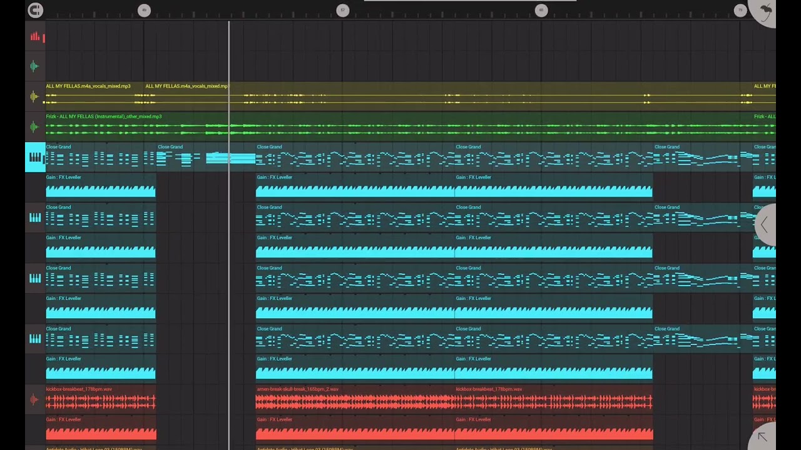Image resolution: width=801 pixels, height=450 pixels.
Task: Open the FL Studio fruit logo menu
Action: [765, 11]
